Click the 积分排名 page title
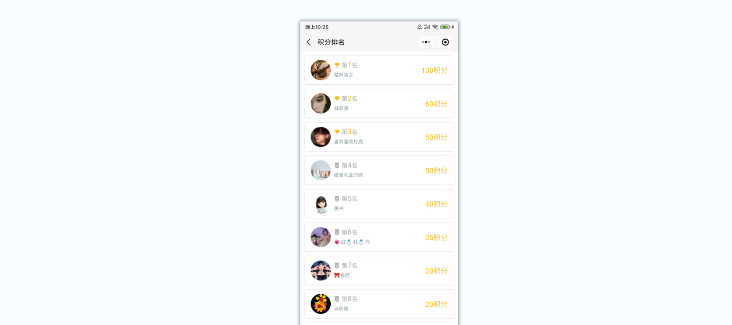 (331, 42)
